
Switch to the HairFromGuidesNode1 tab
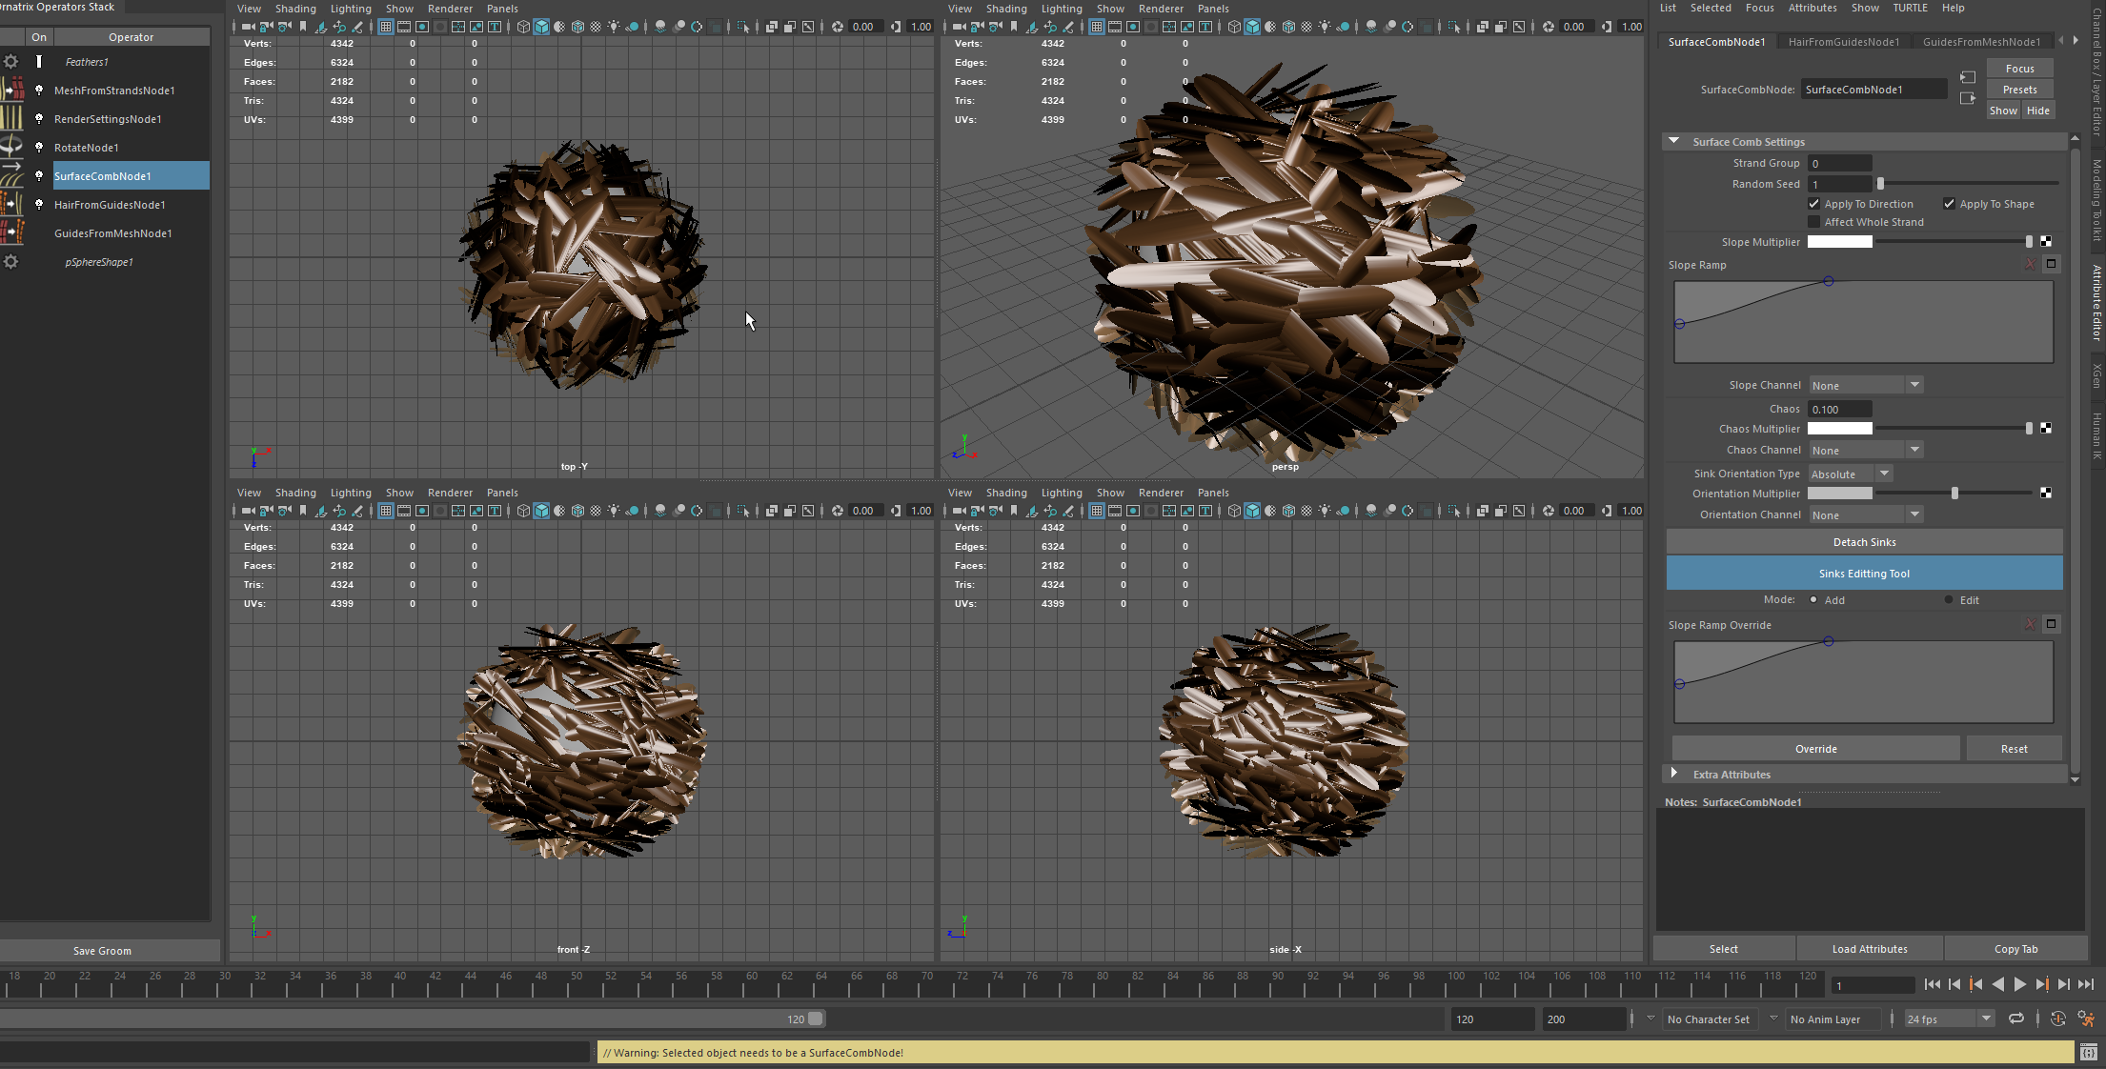click(1843, 42)
